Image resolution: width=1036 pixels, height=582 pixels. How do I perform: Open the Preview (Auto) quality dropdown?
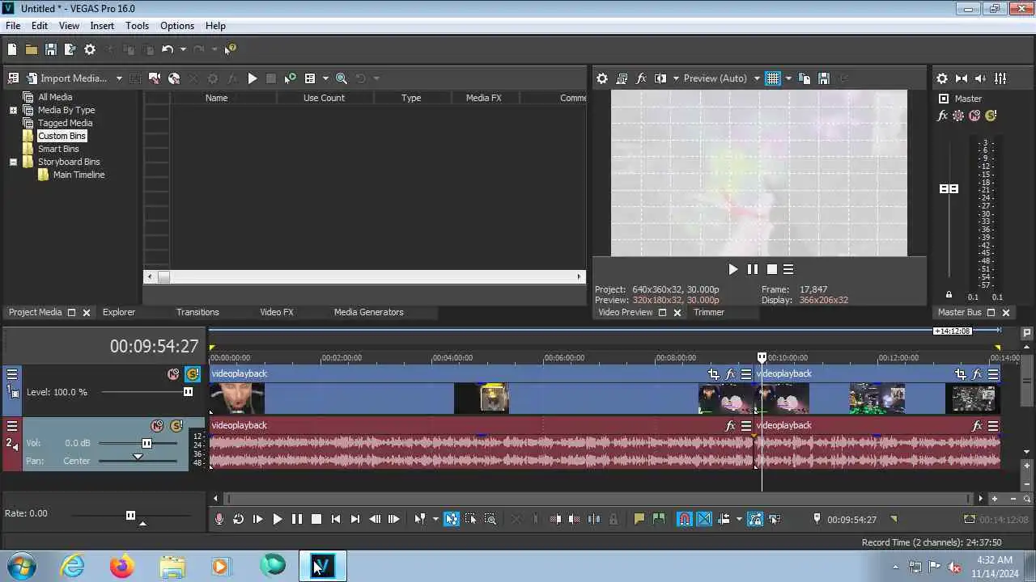[721, 78]
